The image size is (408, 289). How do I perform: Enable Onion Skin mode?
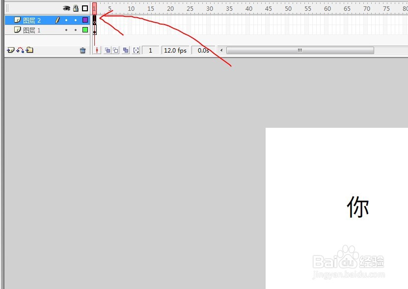(x=108, y=50)
